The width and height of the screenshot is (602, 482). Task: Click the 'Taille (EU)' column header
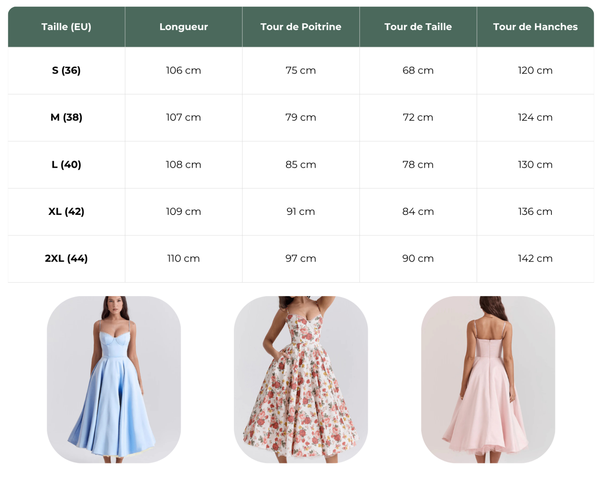point(66,27)
